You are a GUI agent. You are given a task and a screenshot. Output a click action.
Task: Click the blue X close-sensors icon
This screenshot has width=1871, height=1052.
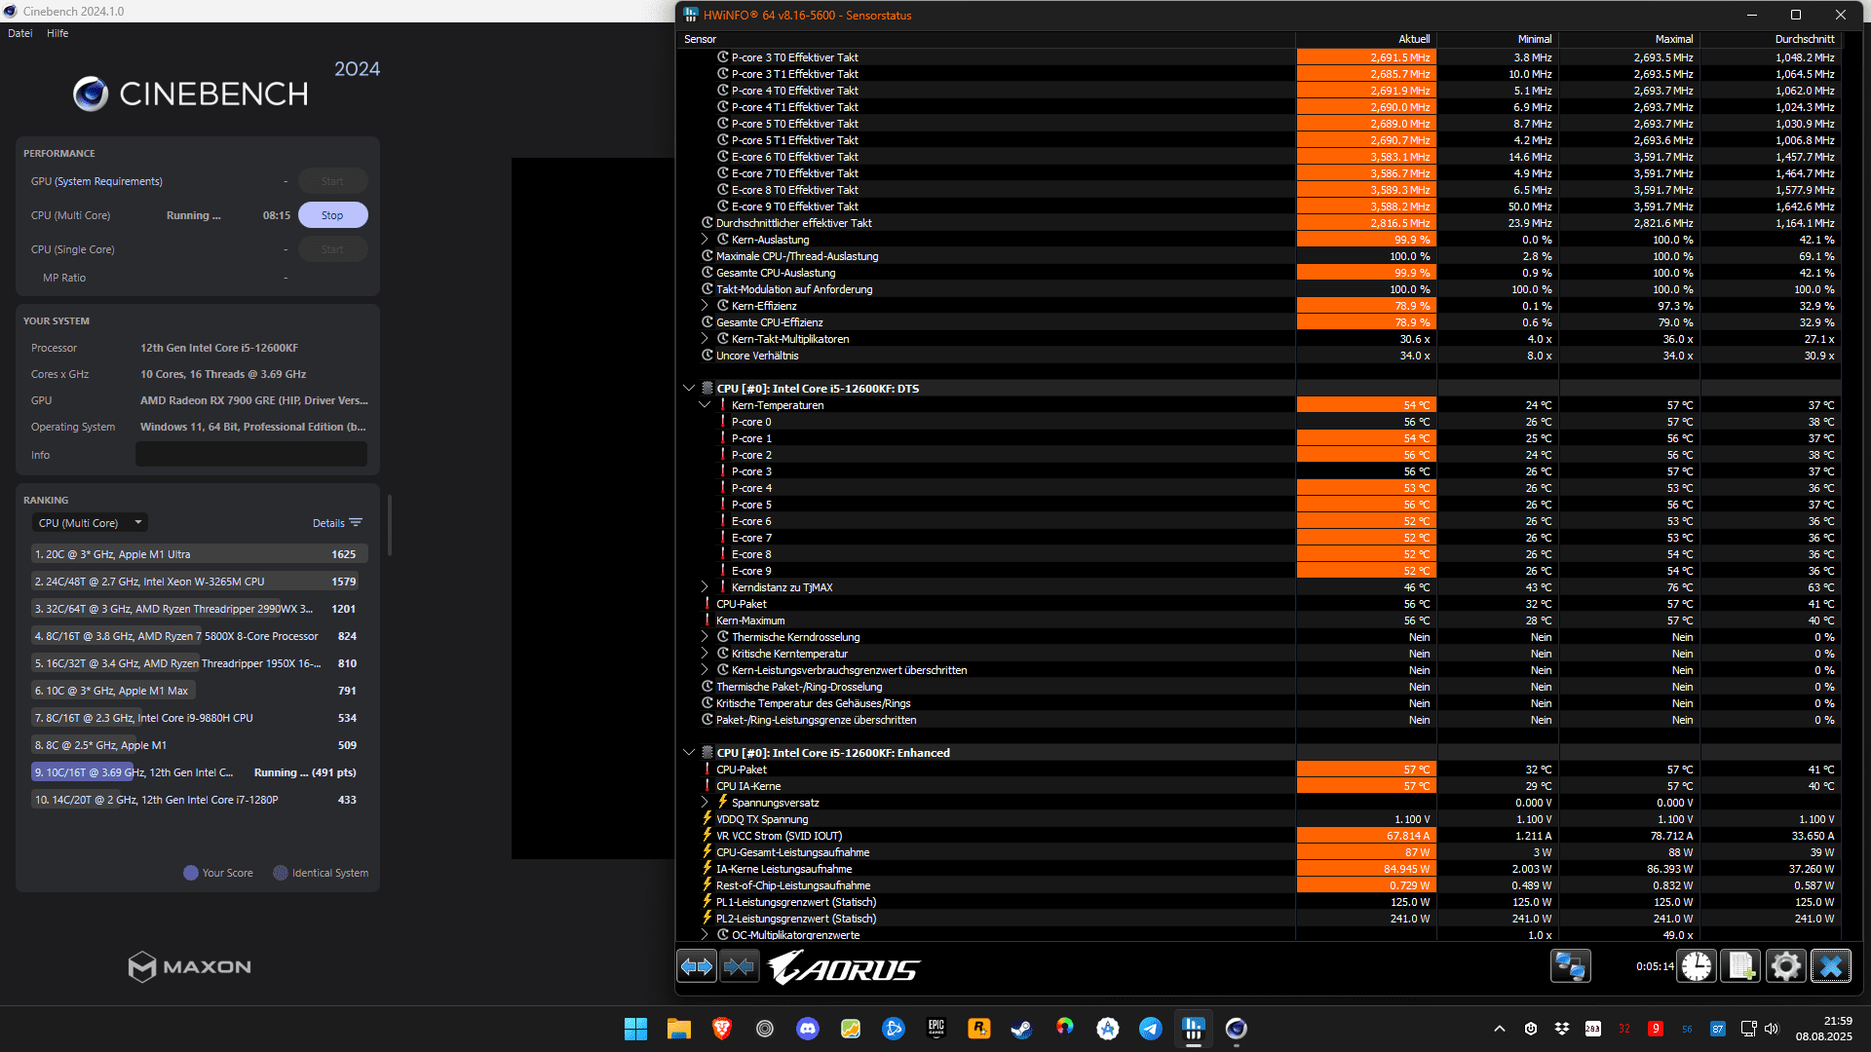tap(1830, 966)
